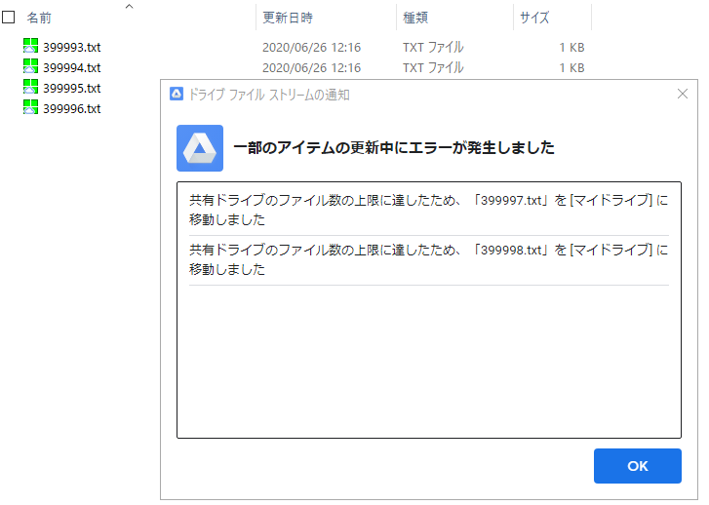
Task: Sort files by the 種類 column header
Action: (x=415, y=18)
